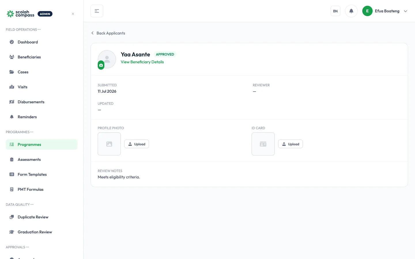The height and width of the screenshot is (259, 415).
Task: Navigate to Disbursements page
Action: 41,102
